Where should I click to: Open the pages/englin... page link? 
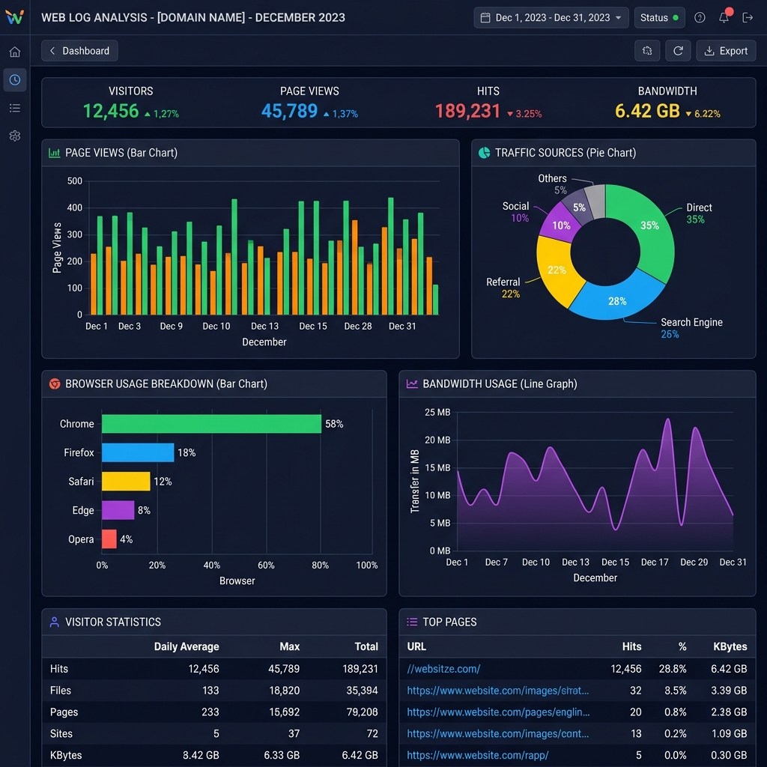(x=498, y=712)
